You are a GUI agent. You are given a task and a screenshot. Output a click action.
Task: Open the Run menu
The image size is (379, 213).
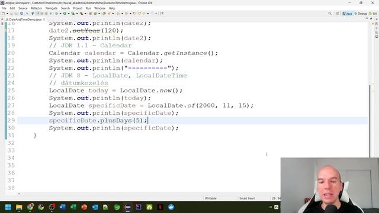pos(88,8)
